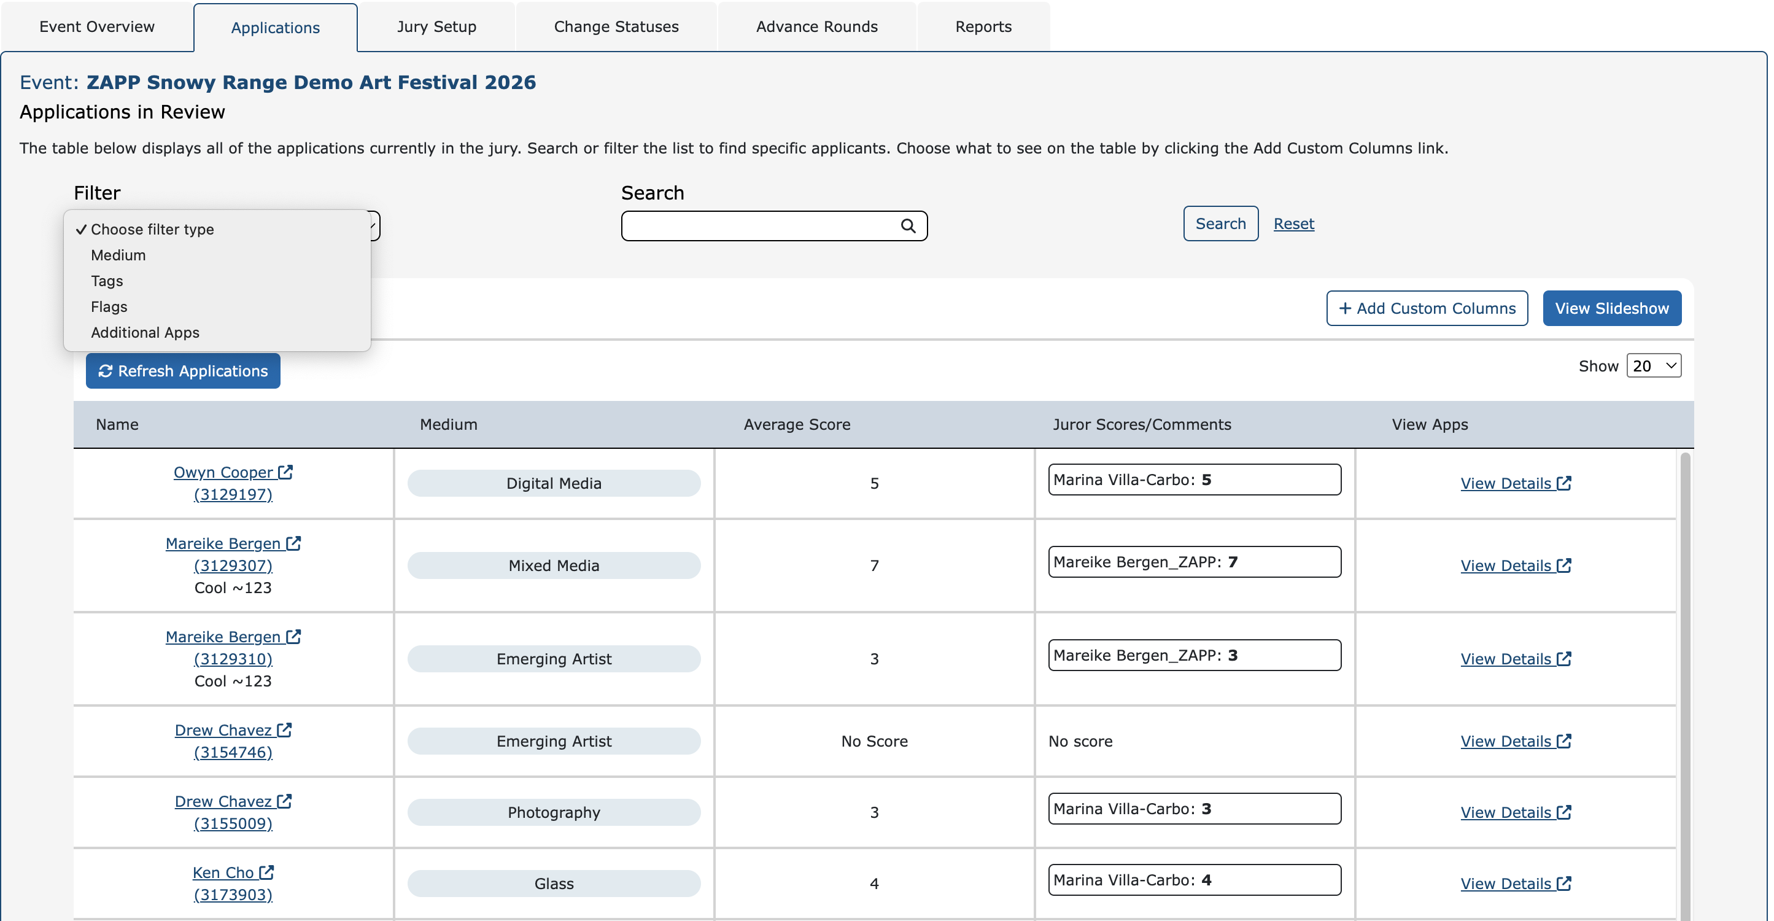1774x921 pixels.
Task: Open the Show 20 rows dropdown
Action: tap(1654, 366)
